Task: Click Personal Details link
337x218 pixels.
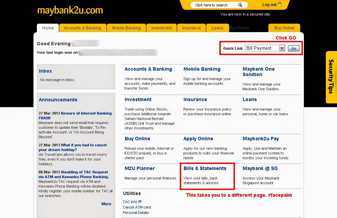Action: [x=136, y=213]
